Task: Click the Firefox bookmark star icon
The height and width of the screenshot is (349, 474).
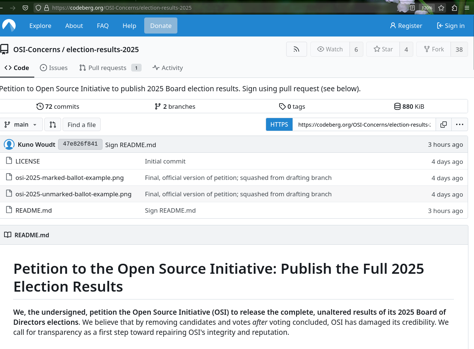Action: (x=441, y=7)
